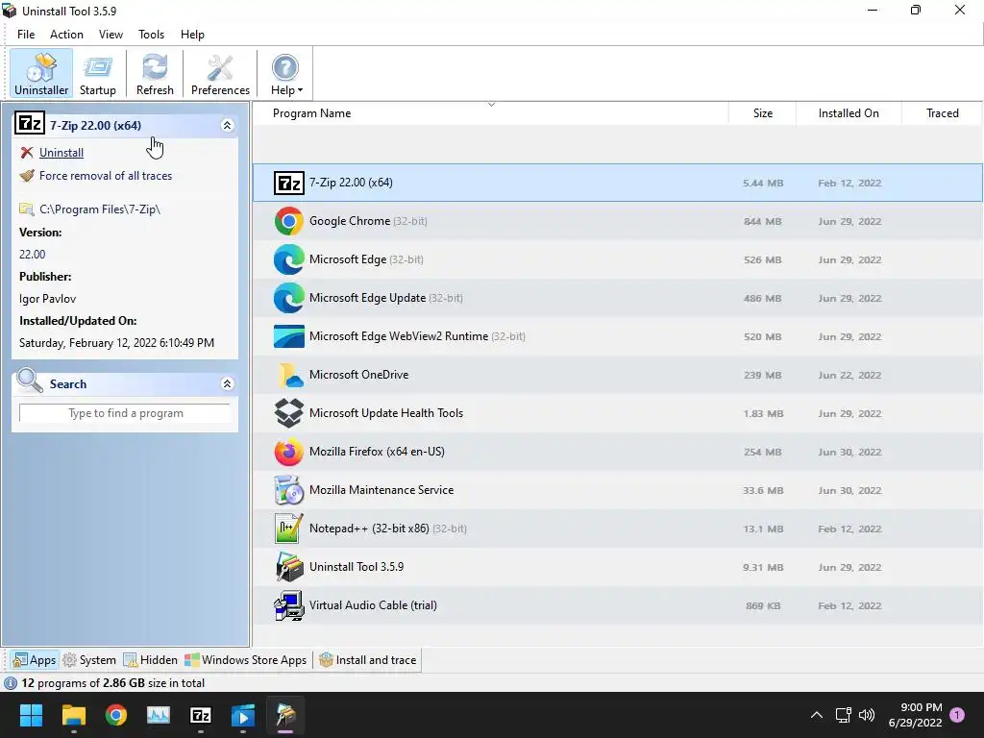This screenshot has height=738, width=984.
Task: Click the 7-Zip icon in program list
Action: pos(289,184)
